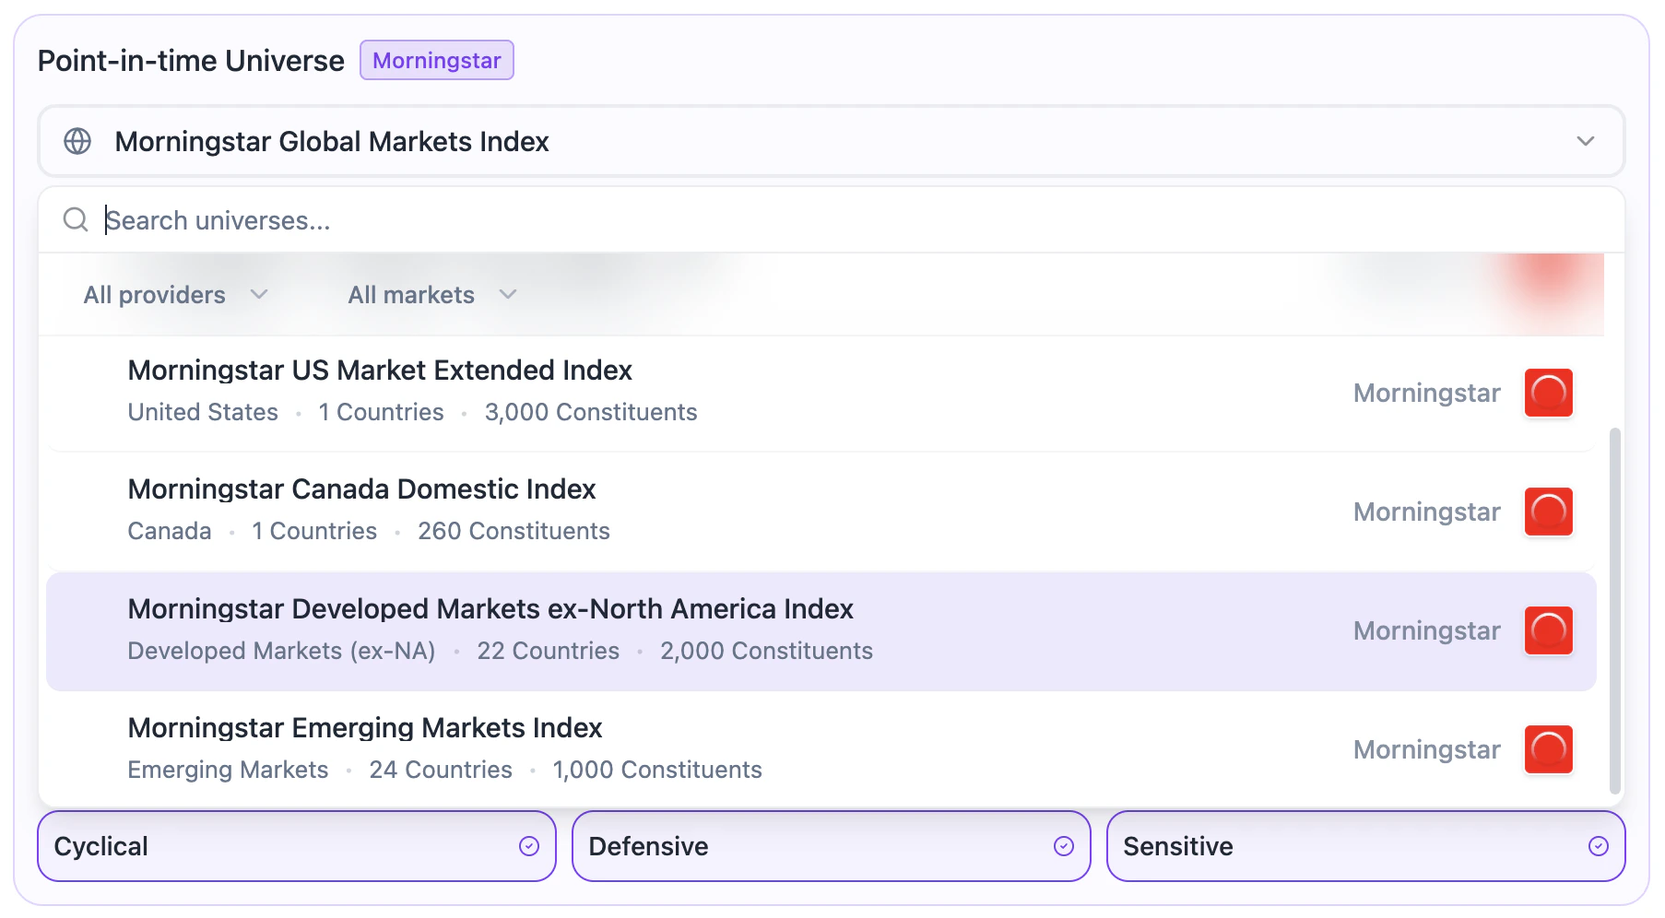Click the 'Emerging Markets' region label

coord(228,770)
